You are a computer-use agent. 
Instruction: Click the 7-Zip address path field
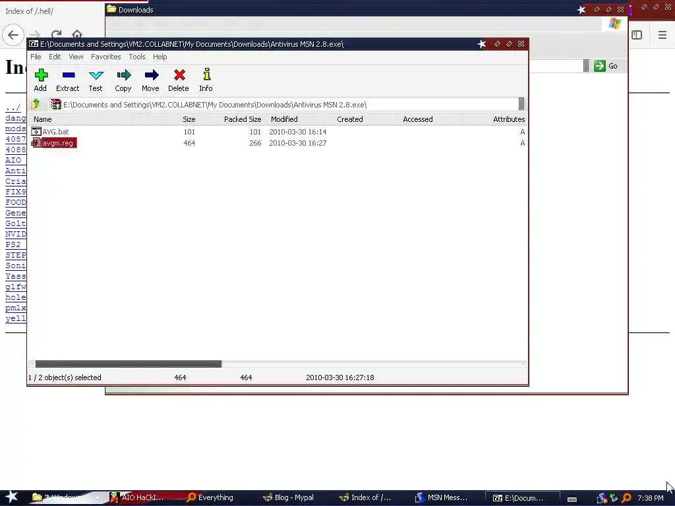[x=284, y=105]
